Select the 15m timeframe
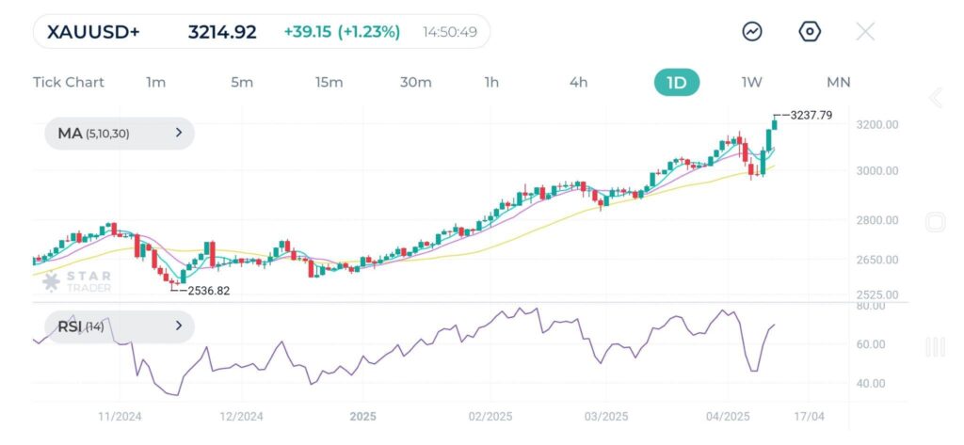 [329, 83]
